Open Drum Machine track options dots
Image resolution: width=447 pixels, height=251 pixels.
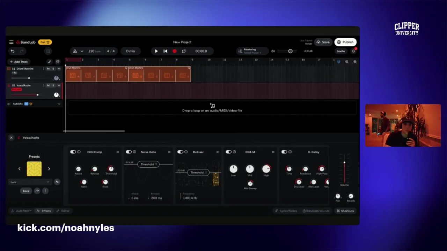coord(43,69)
